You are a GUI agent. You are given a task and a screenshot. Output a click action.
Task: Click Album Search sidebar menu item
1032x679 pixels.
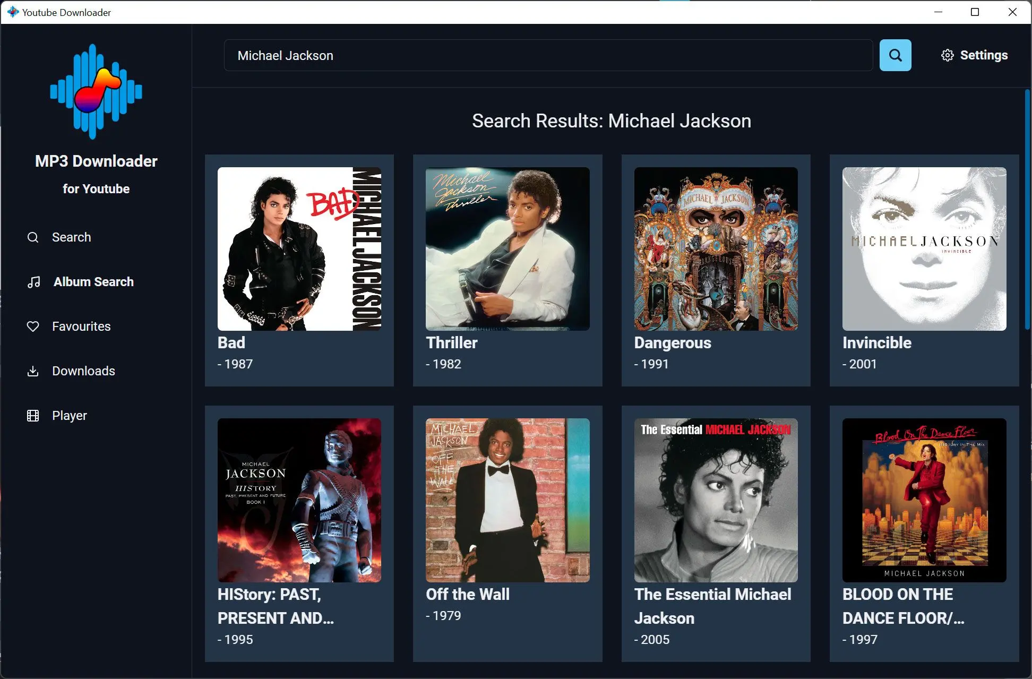point(93,282)
